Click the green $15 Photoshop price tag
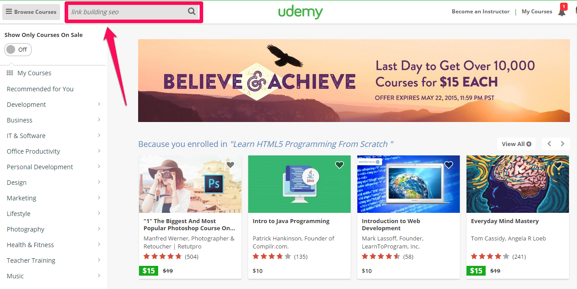Image resolution: width=577 pixels, height=289 pixels. (x=149, y=270)
